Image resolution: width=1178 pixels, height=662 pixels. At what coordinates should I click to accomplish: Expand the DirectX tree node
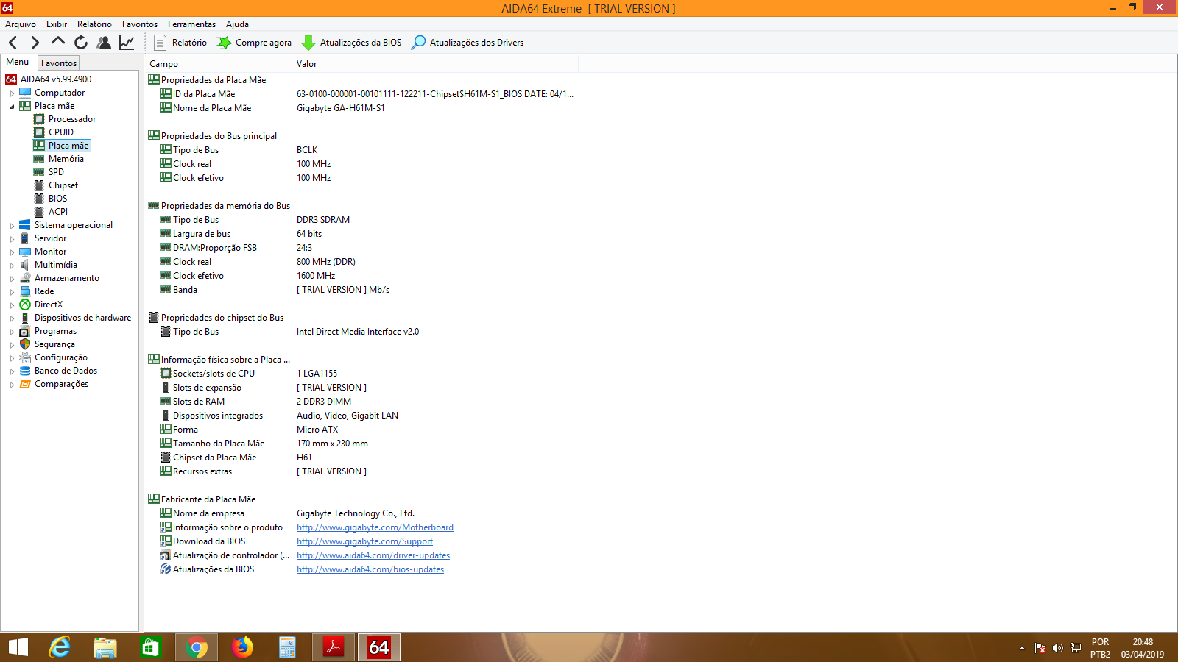[12, 305]
